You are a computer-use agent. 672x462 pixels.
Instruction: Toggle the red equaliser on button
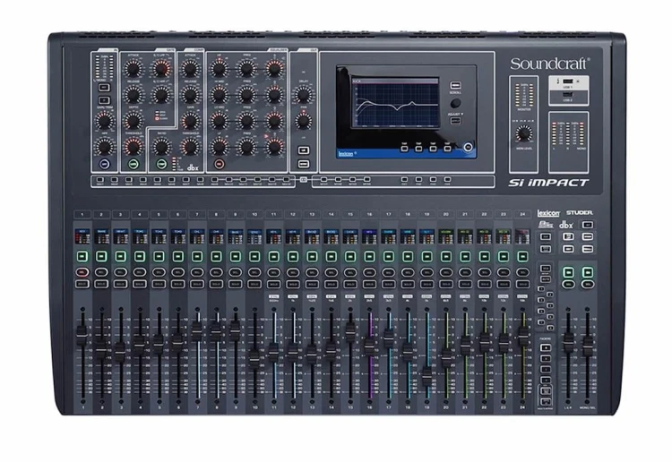(219, 164)
